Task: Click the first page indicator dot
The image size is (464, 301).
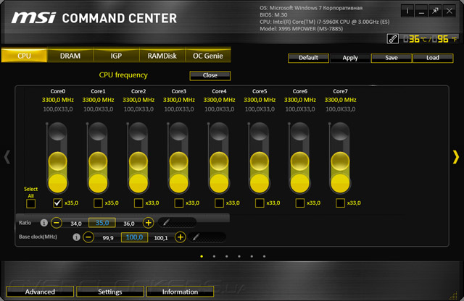Action: (x=202, y=256)
